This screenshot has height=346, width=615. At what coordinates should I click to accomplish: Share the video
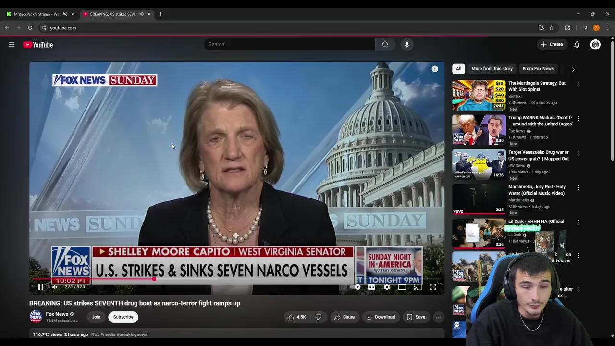tap(344, 317)
